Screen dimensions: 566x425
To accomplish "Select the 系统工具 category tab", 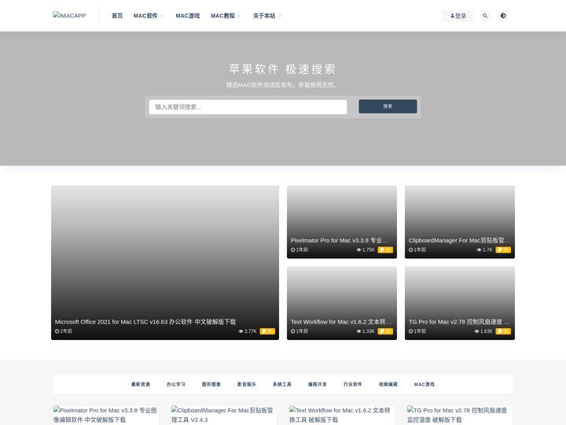I will coord(282,384).
